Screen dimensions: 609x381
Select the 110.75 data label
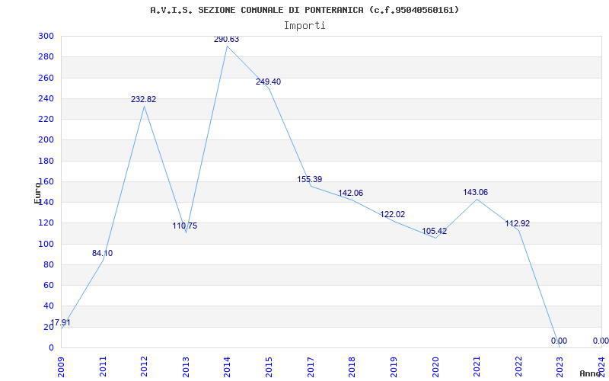coord(185,226)
